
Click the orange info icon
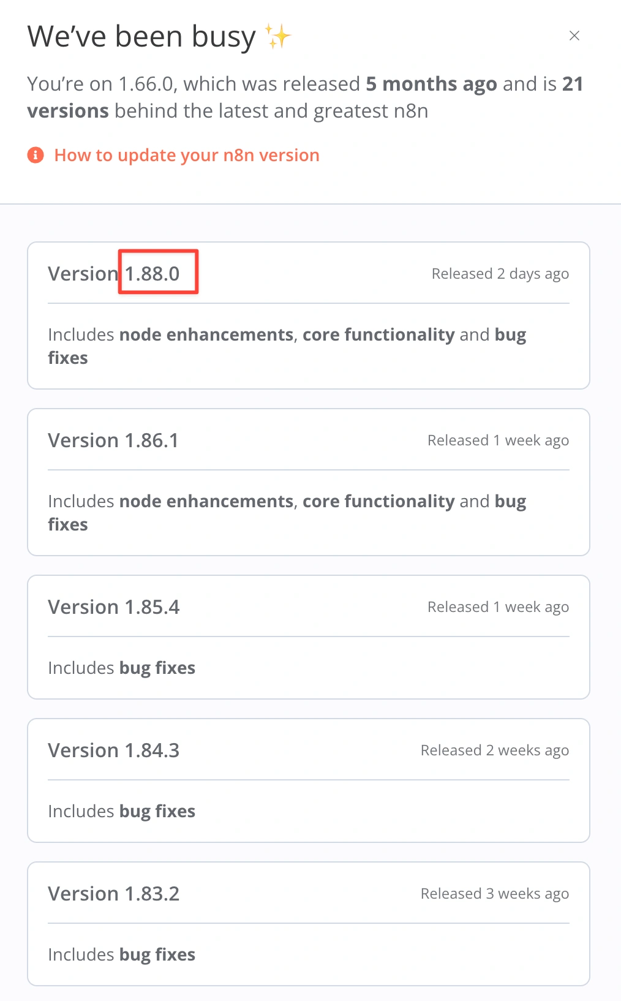[36, 155]
